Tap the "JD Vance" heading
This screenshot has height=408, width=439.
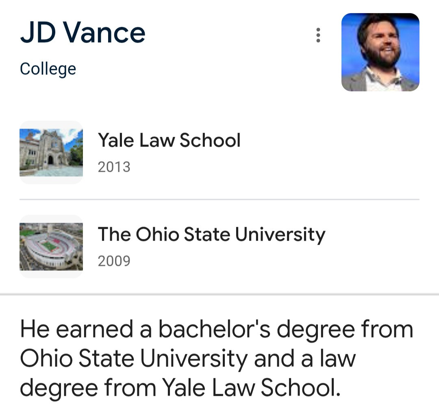(83, 33)
